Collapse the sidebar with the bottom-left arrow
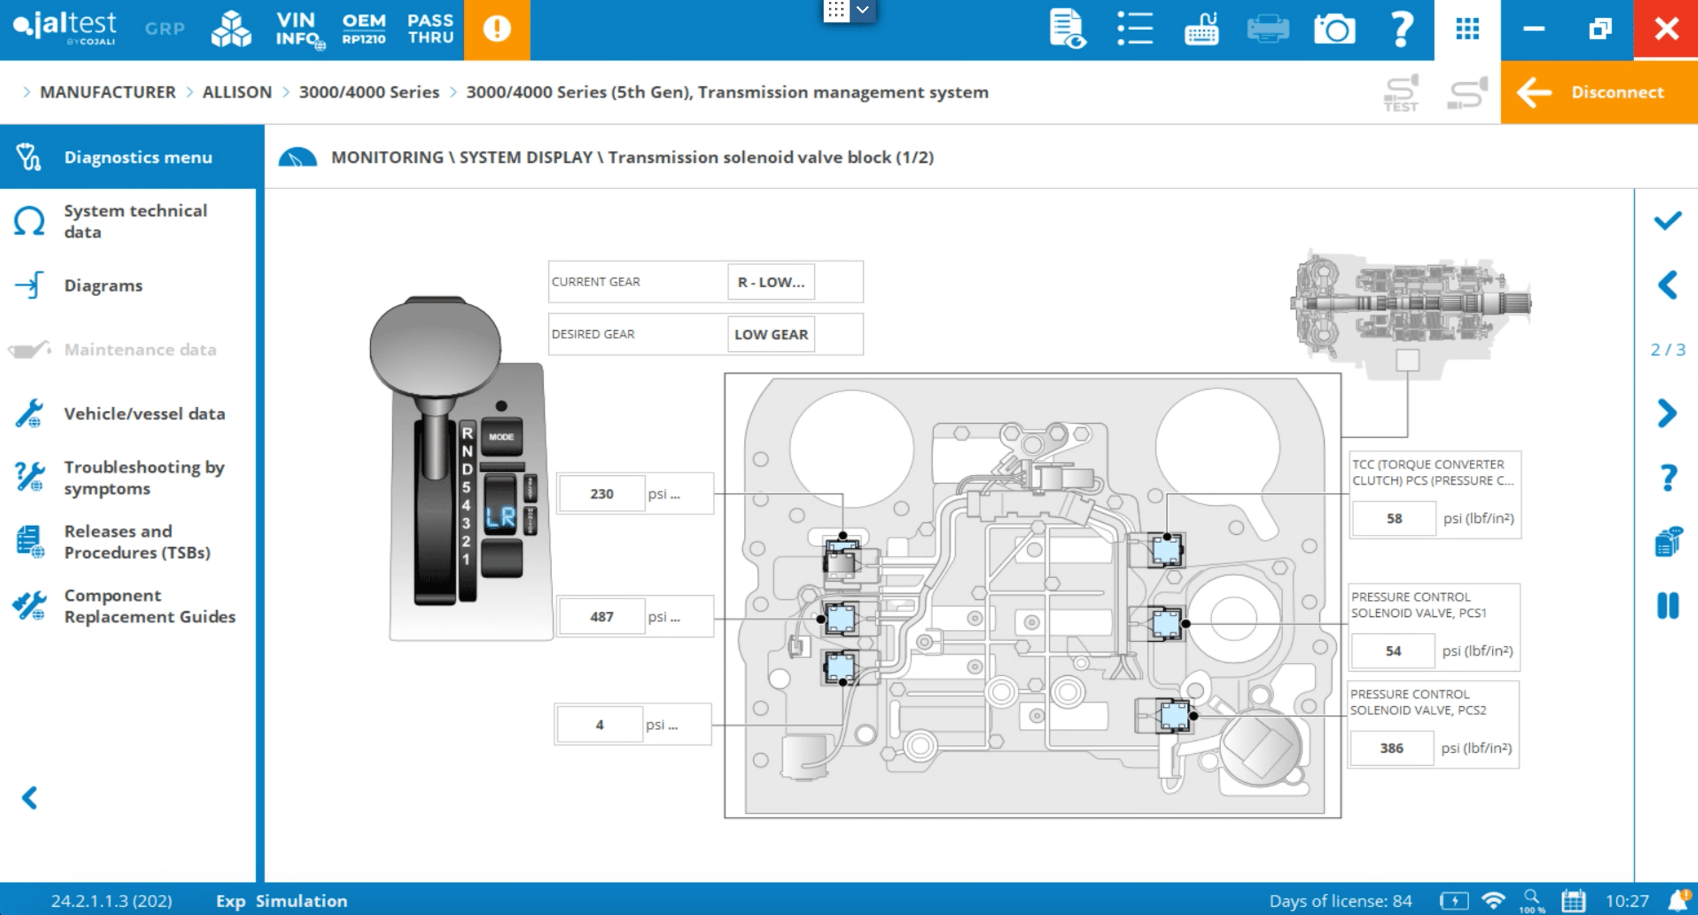The height and width of the screenshot is (915, 1698). pyautogui.click(x=29, y=798)
